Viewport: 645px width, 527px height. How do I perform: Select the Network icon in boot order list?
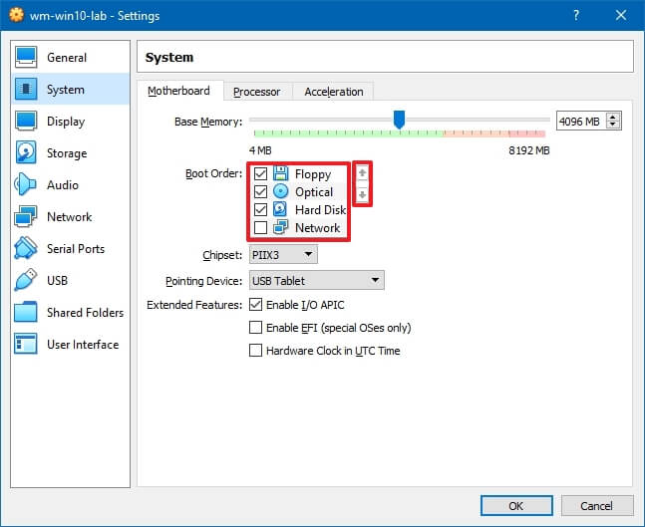click(280, 227)
